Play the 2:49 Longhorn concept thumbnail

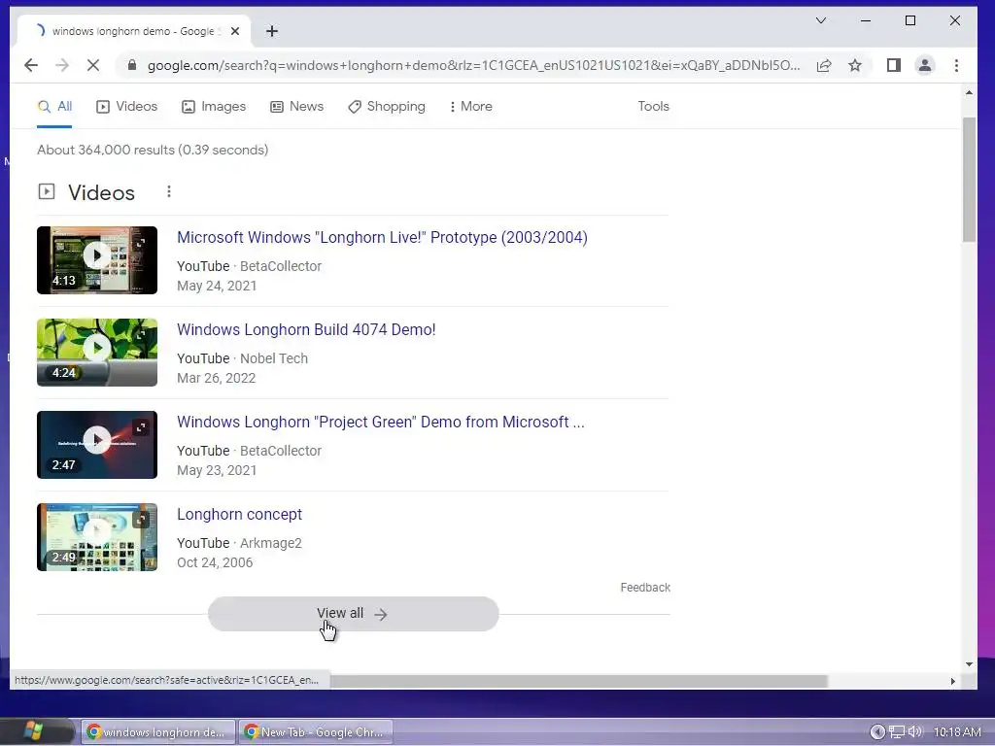(97, 537)
